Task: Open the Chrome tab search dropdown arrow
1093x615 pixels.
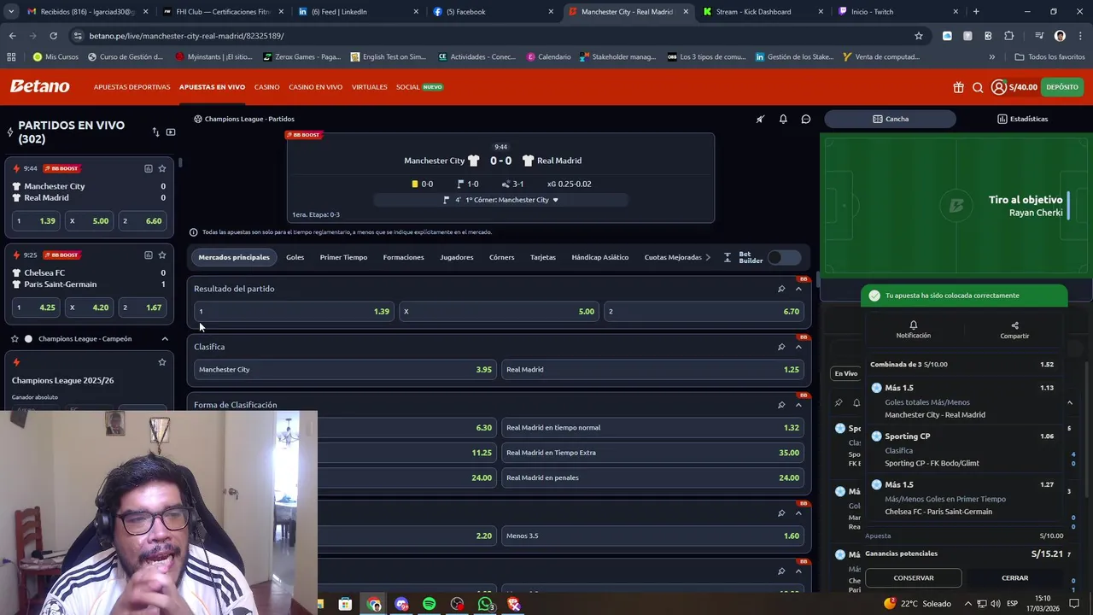Action: [x=11, y=12]
